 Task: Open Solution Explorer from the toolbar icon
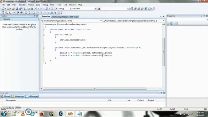coord(132,9)
